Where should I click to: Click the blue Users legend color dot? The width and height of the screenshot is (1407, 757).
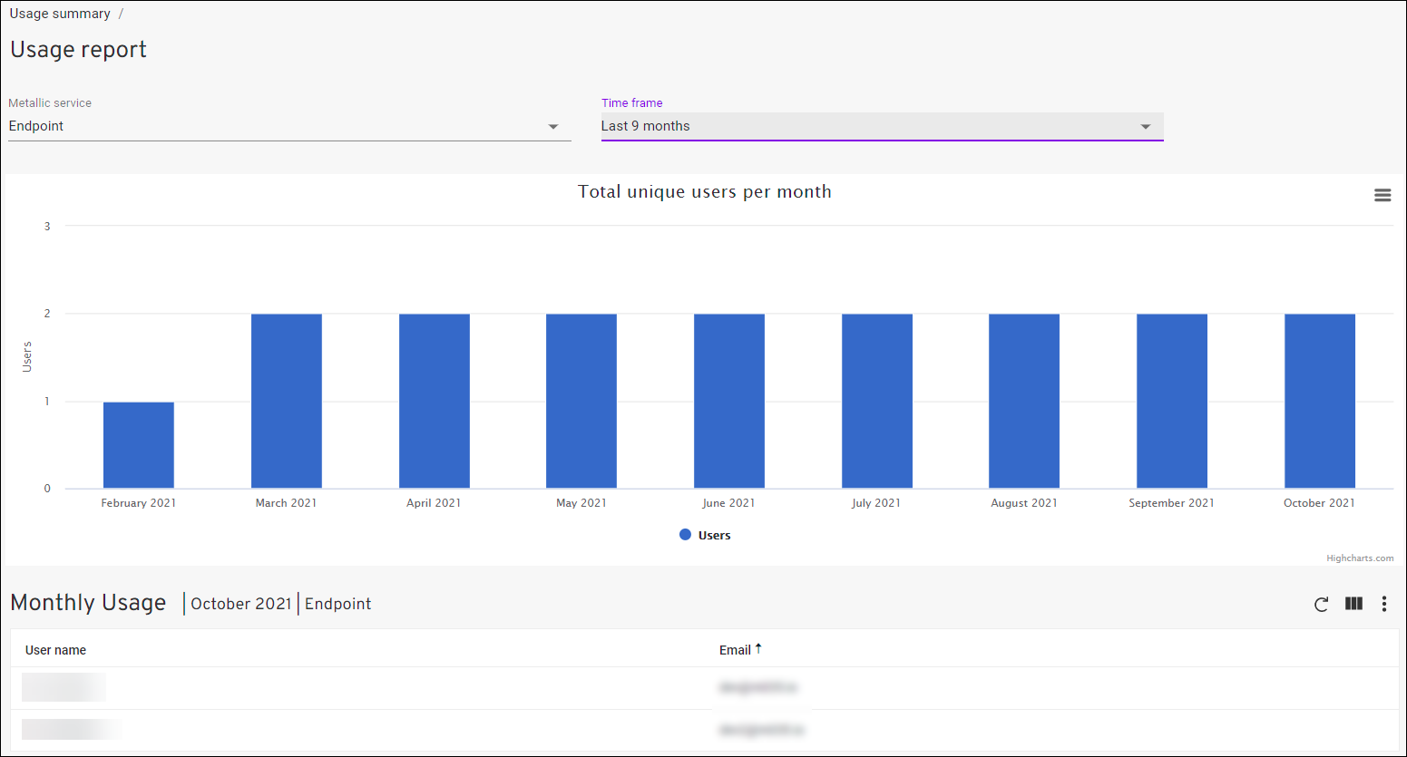coord(686,535)
